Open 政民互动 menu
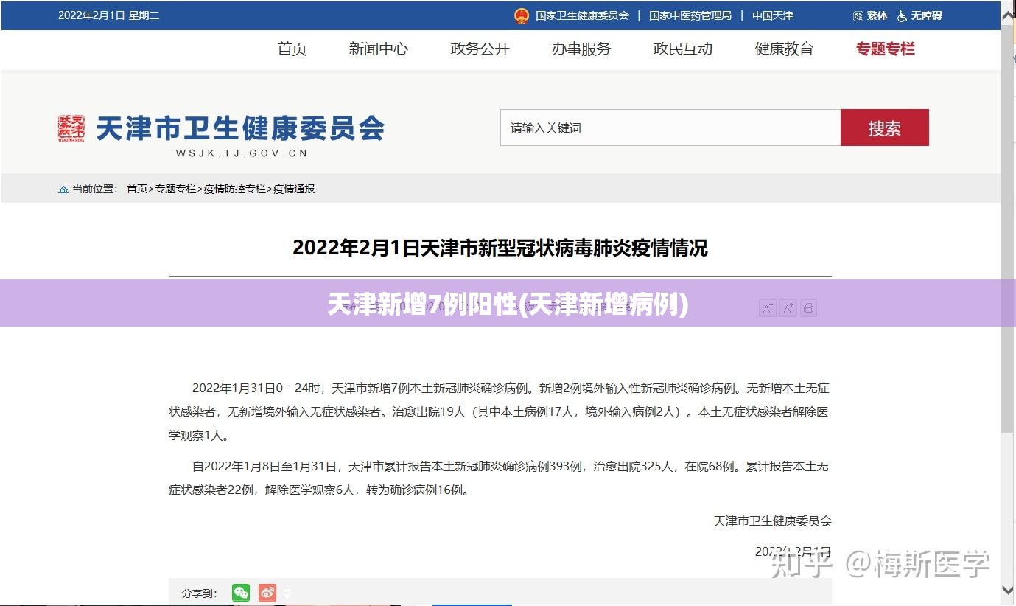Screen dimensions: 1016x606 682,49
